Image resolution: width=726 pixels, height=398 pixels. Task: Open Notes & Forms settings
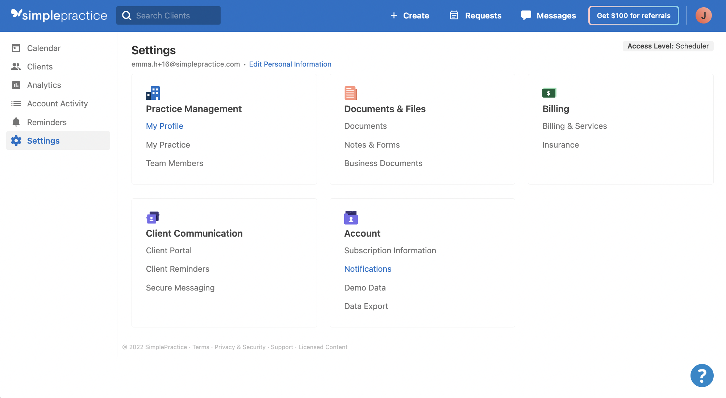pyautogui.click(x=372, y=145)
